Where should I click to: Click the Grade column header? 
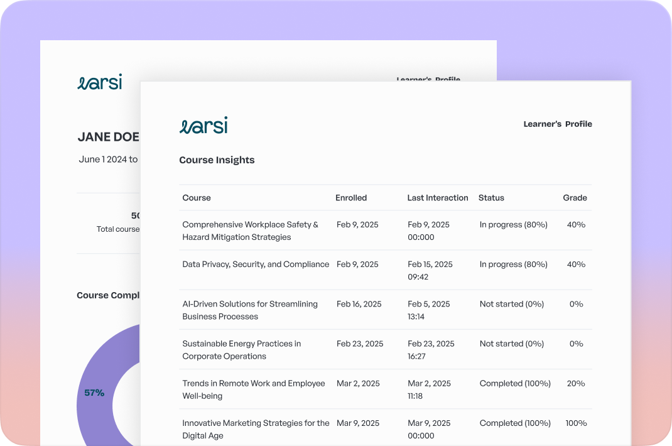click(x=575, y=198)
